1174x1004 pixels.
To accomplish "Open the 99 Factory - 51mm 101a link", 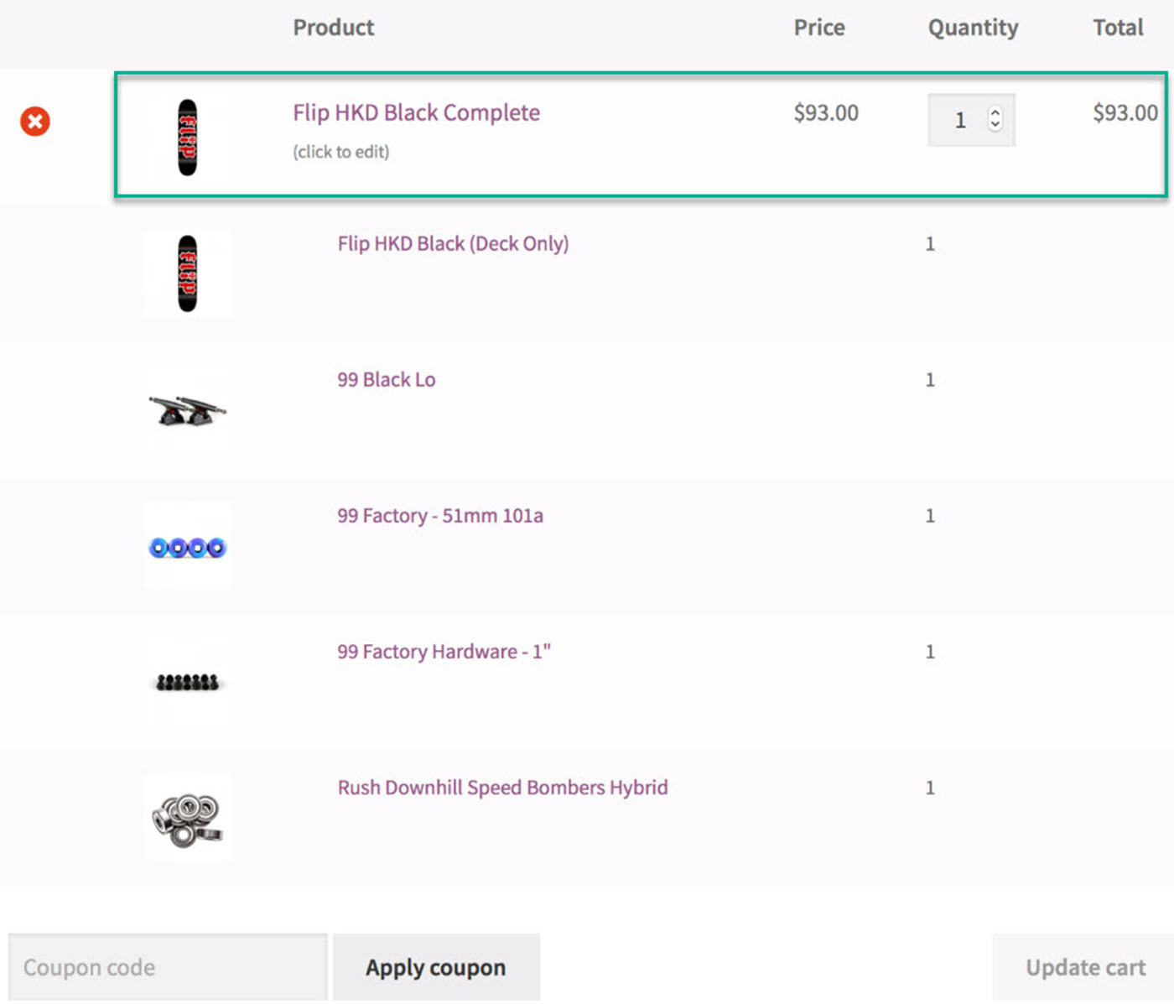I will (440, 515).
